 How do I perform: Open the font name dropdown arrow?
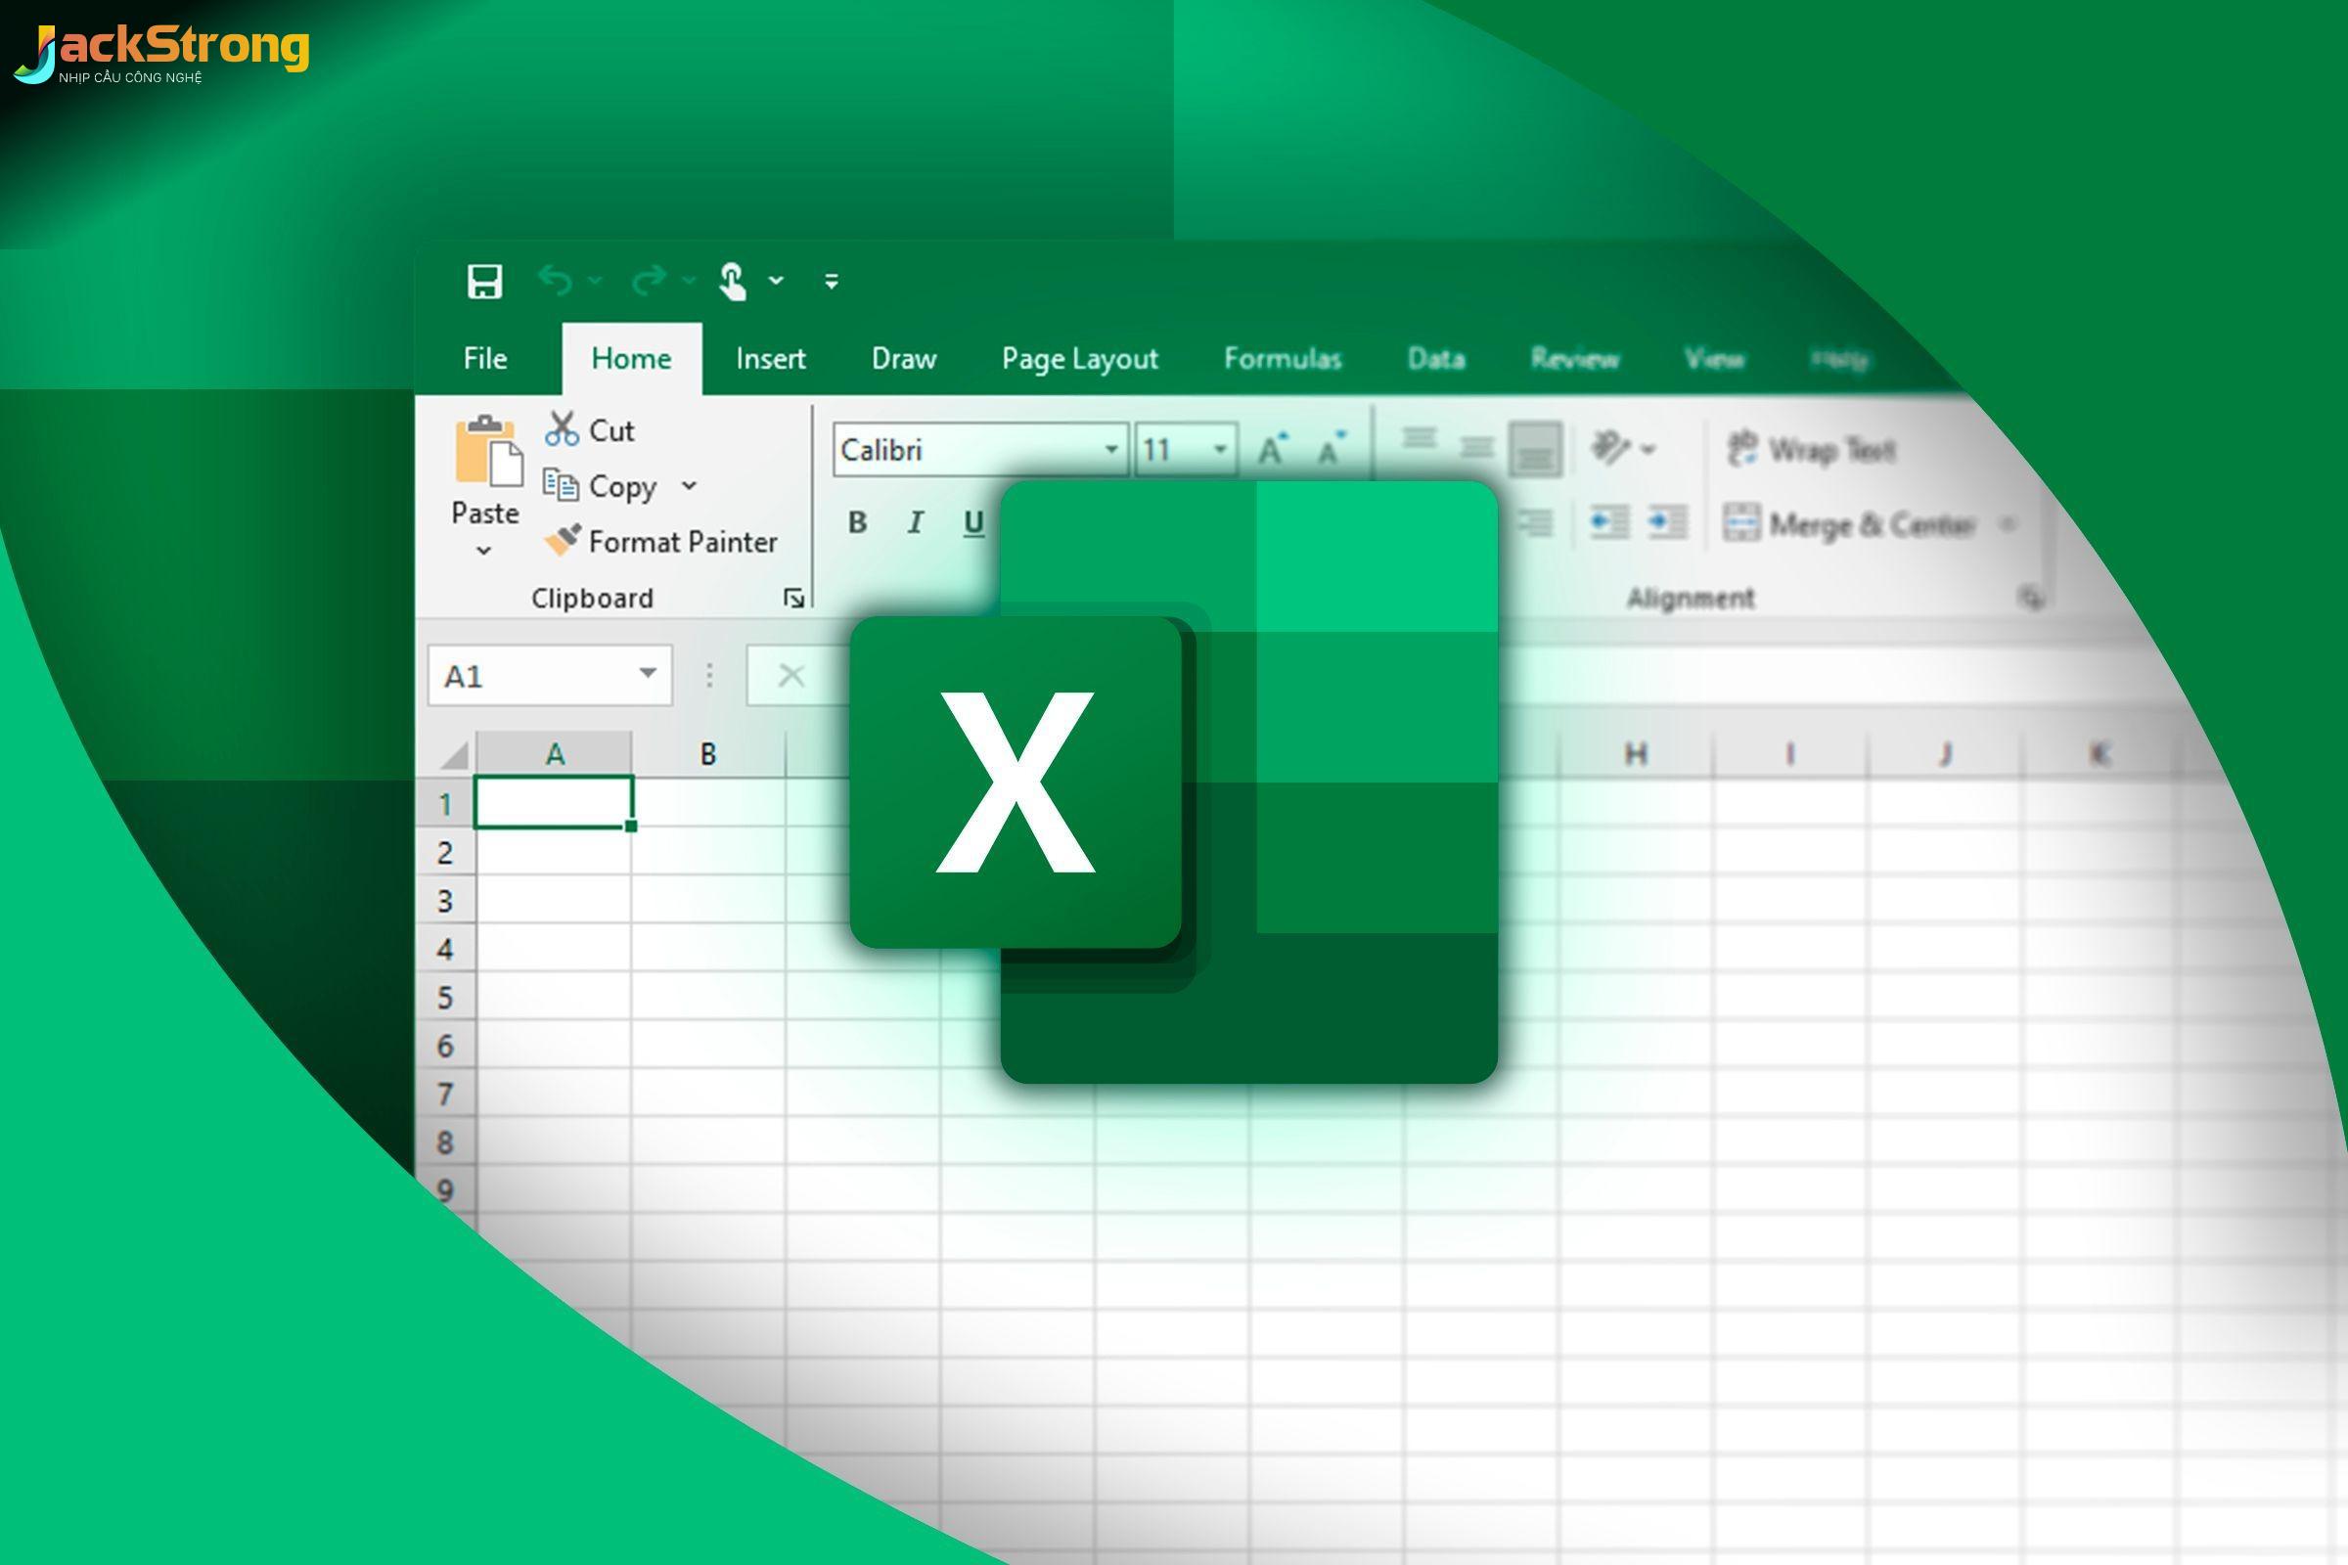pos(1111,450)
